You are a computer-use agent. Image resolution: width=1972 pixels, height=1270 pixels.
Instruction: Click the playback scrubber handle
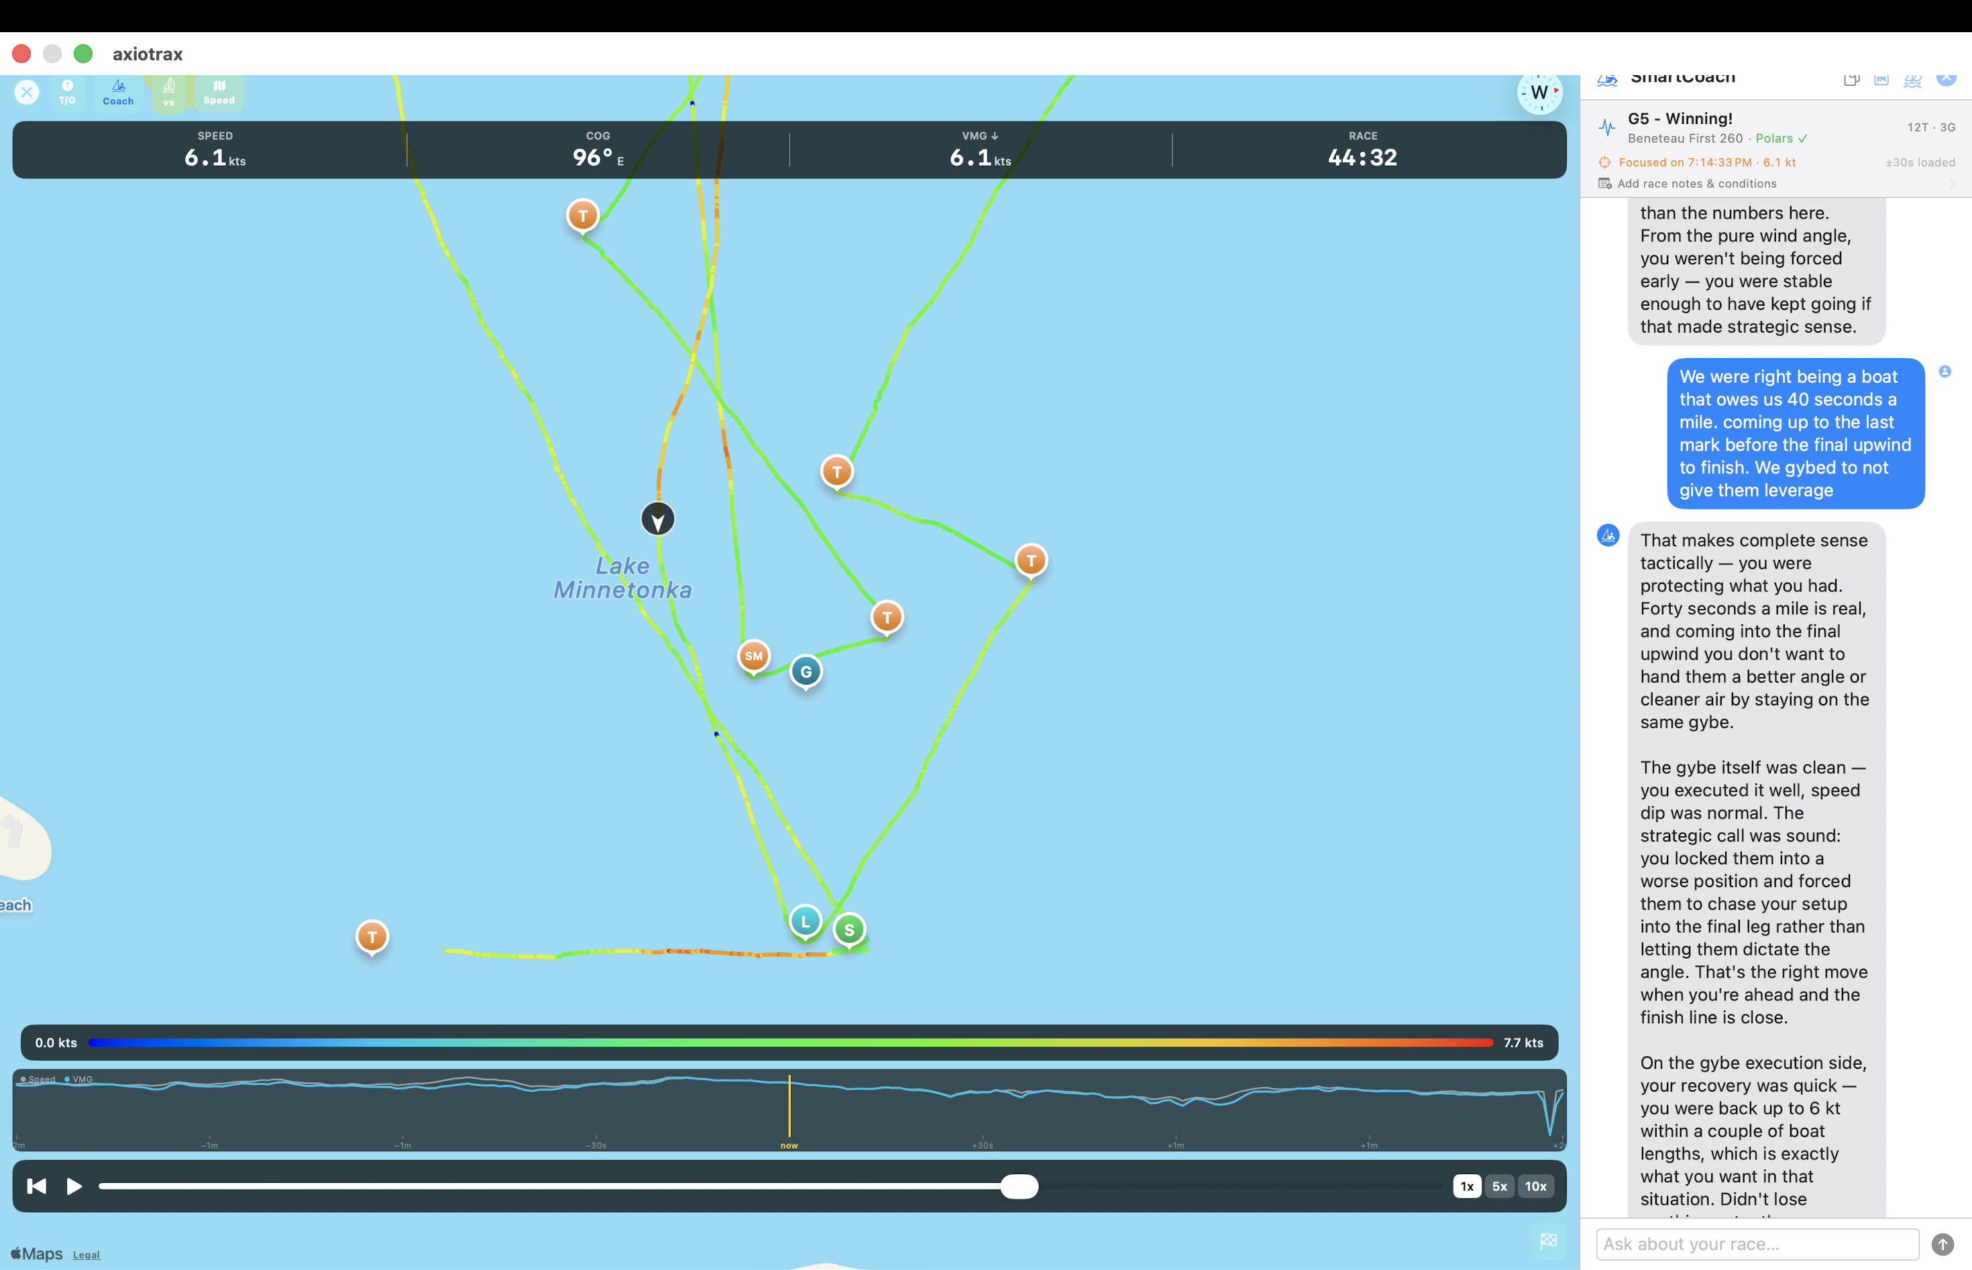(1020, 1186)
